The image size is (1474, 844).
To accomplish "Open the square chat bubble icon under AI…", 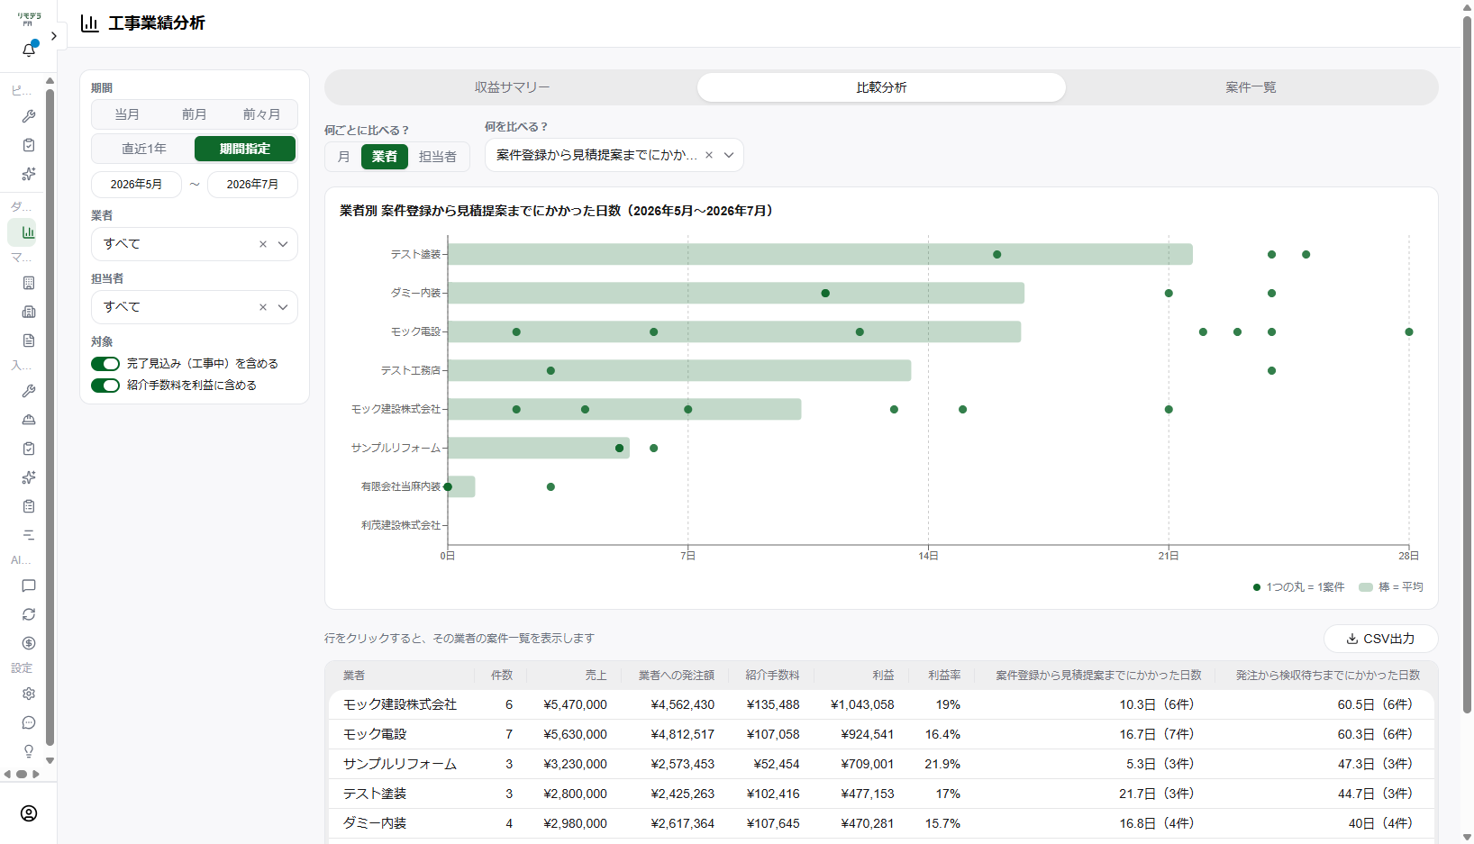I will [29, 585].
